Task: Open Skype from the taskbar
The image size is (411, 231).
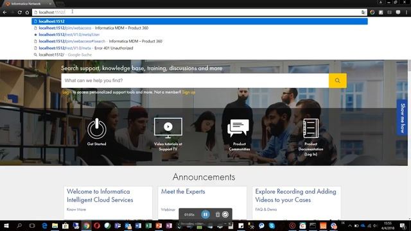Action: coord(272,225)
